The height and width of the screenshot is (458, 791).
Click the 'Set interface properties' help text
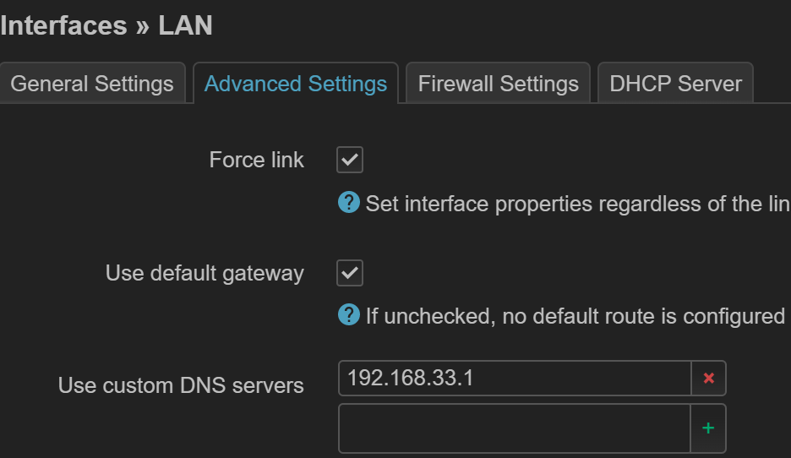576,204
